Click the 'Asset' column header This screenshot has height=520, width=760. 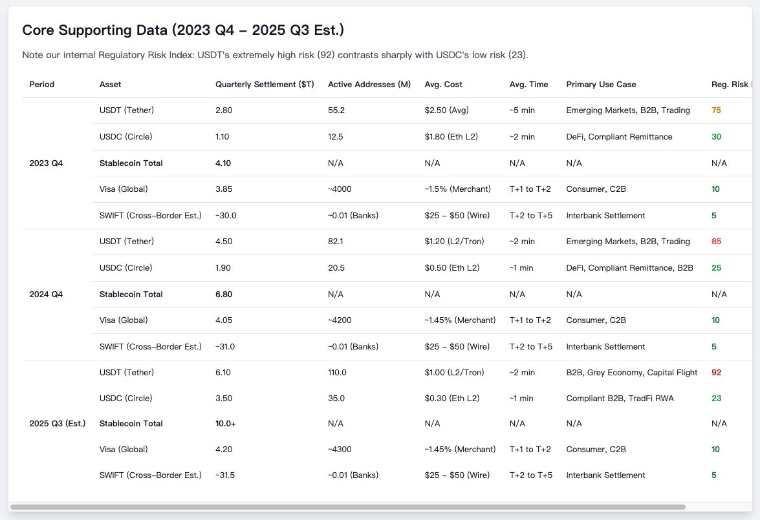click(x=110, y=84)
